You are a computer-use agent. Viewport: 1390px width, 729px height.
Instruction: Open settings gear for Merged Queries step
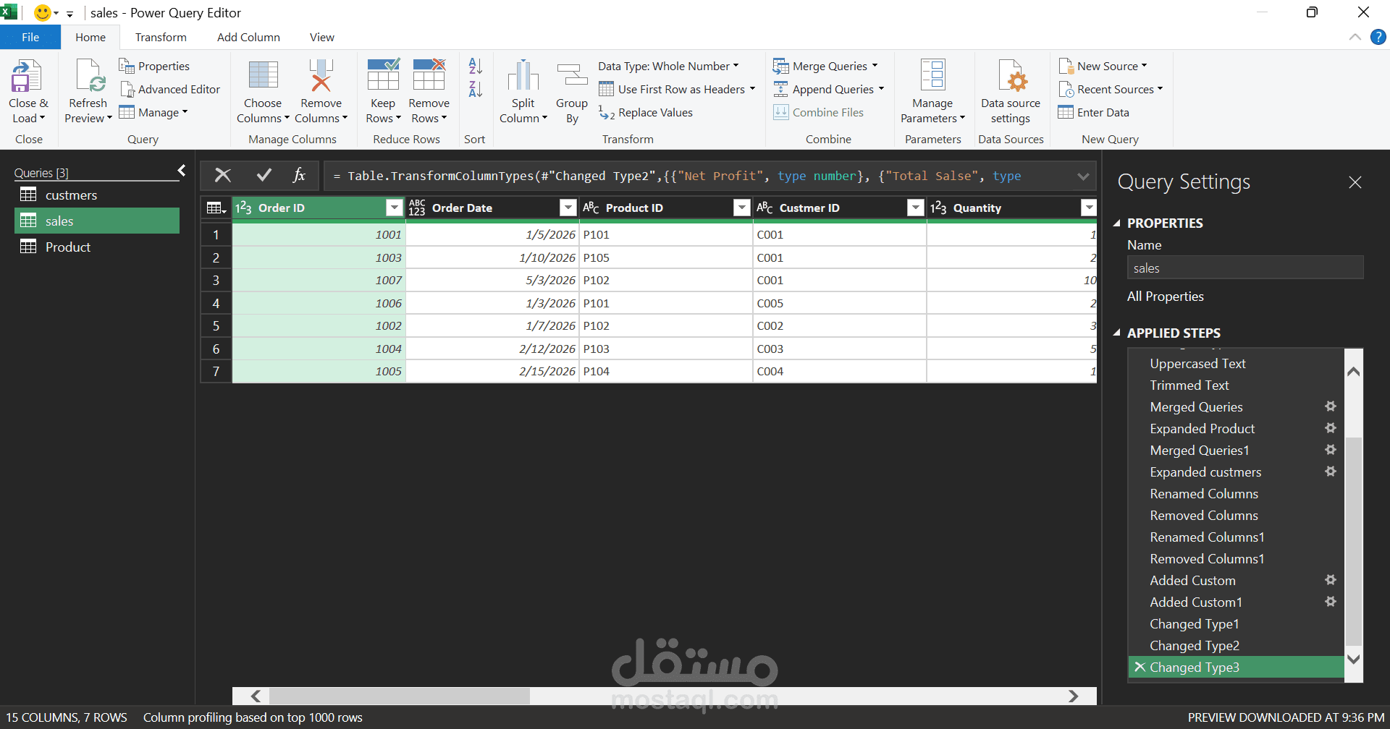click(1331, 406)
